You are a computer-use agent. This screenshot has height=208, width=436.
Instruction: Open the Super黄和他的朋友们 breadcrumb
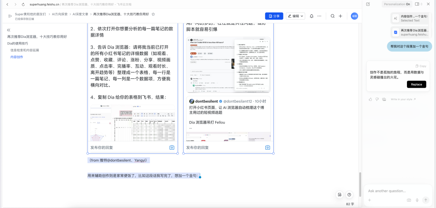[x=31, y=14]
